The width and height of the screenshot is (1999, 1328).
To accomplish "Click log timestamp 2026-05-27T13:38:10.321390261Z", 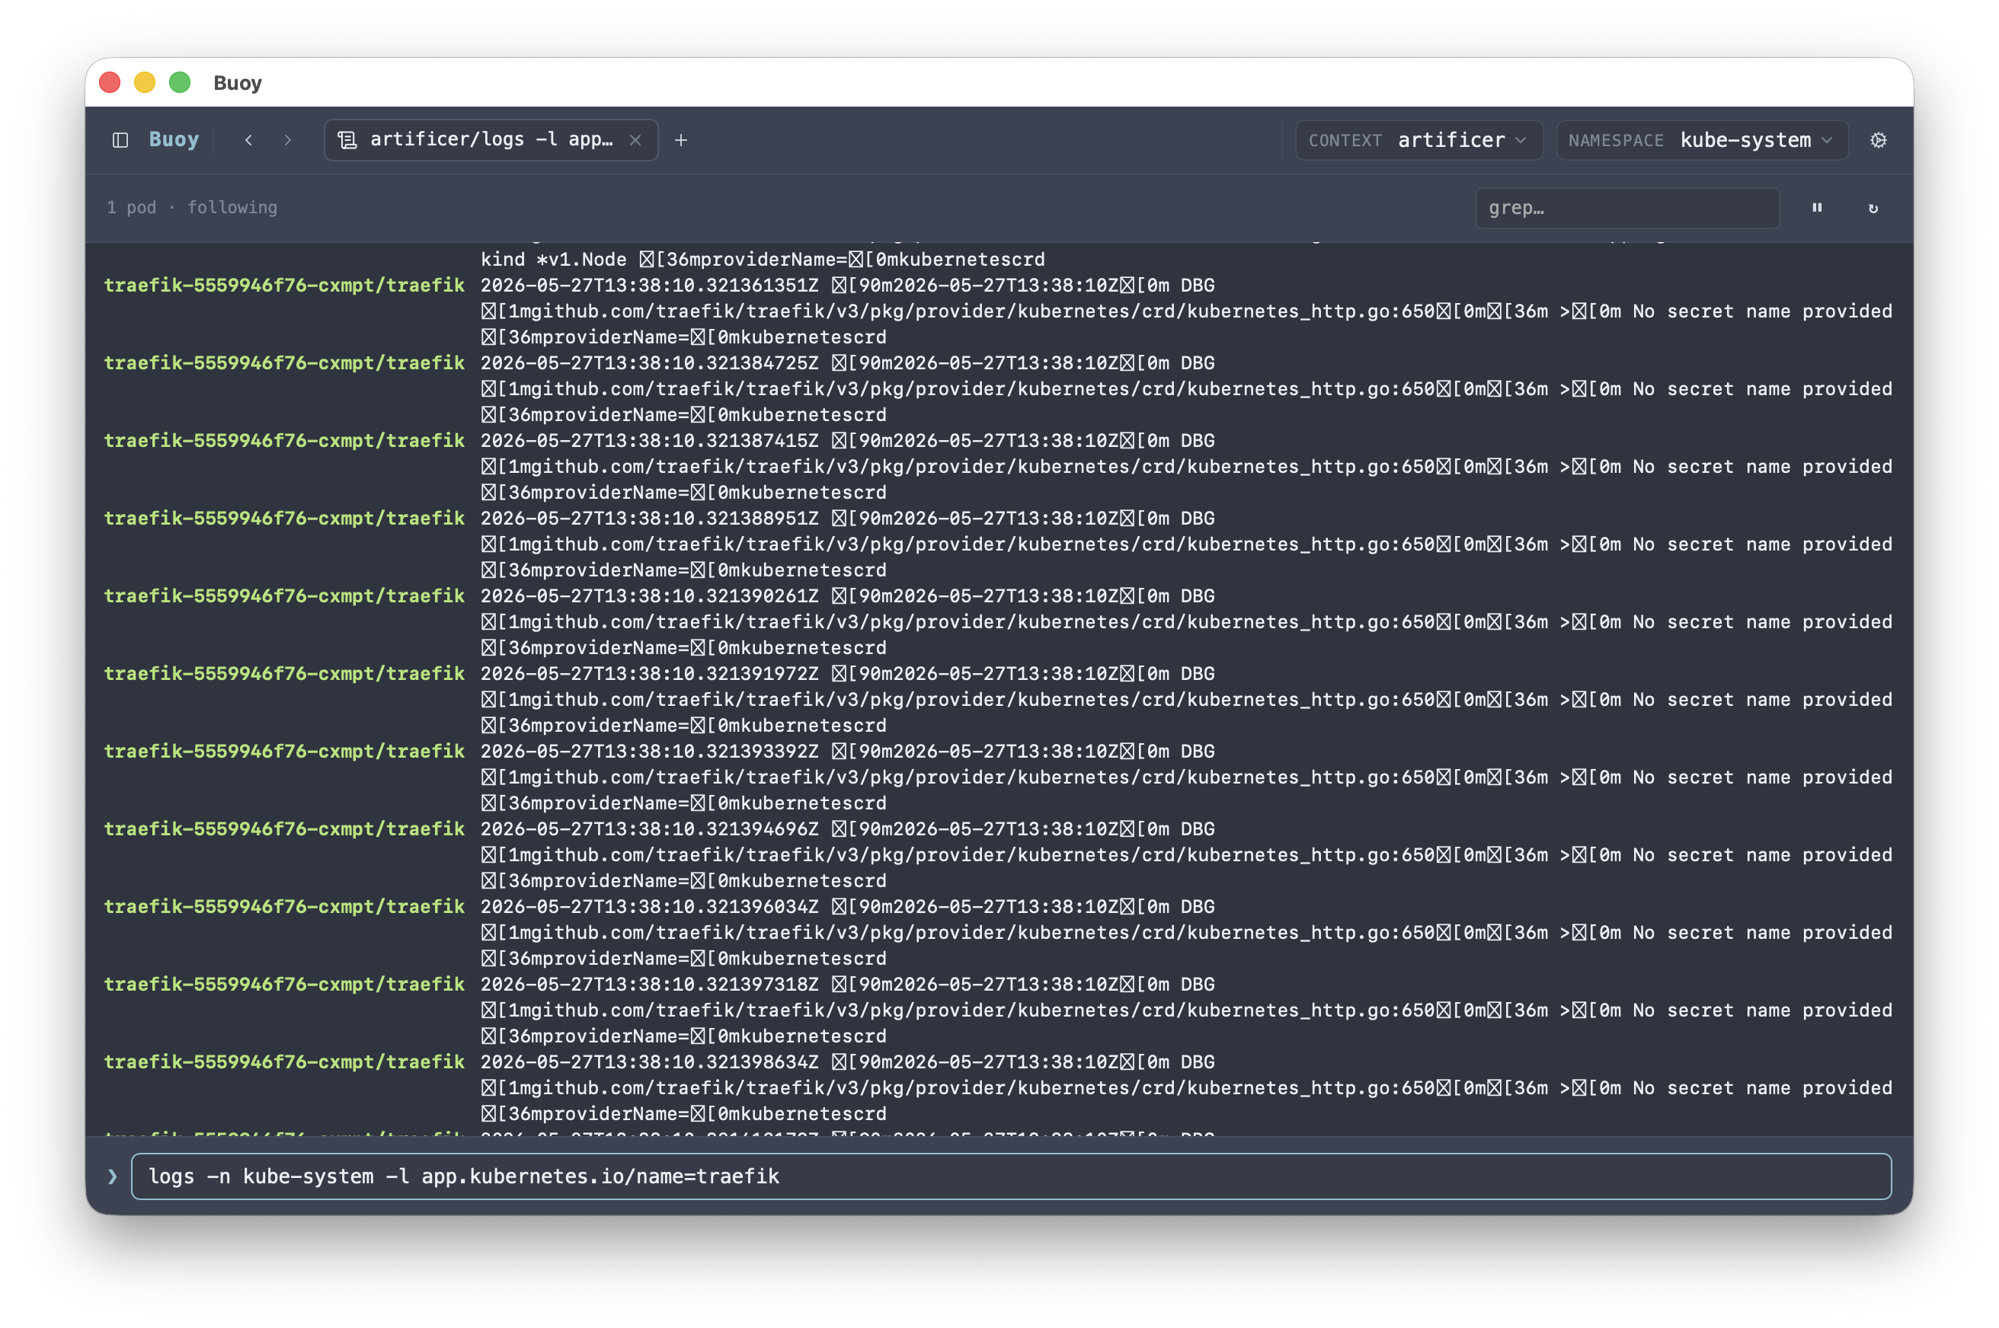I will [x=650, y=596].
